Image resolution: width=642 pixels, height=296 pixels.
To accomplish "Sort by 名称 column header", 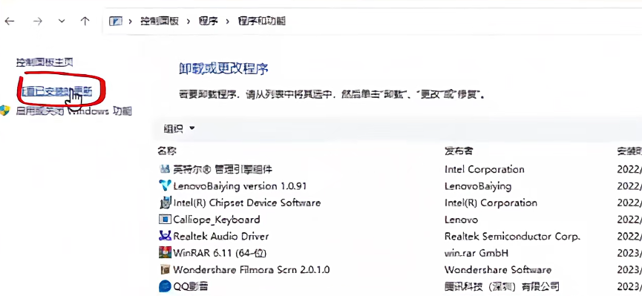I will tap(167, 151).
